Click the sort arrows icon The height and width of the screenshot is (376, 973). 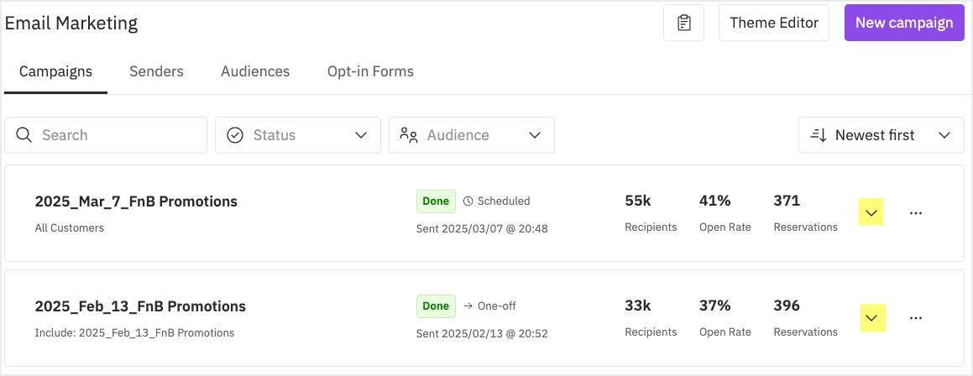click(819, 134)
